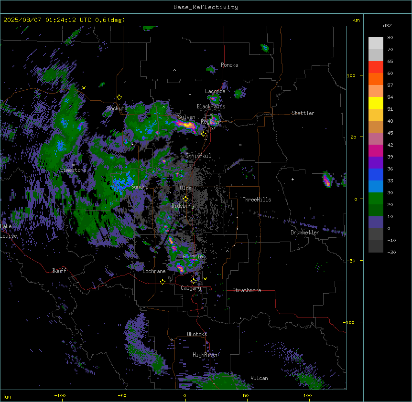Click the Innisfail label
412x402 pixels.
click(x=198, y=156)
